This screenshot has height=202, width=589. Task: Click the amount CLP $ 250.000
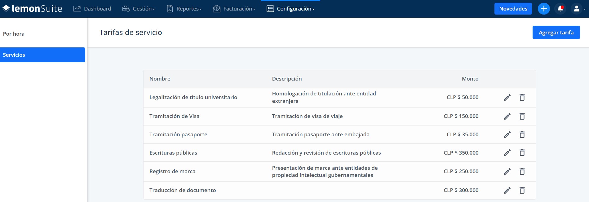(x=461, y=171)
